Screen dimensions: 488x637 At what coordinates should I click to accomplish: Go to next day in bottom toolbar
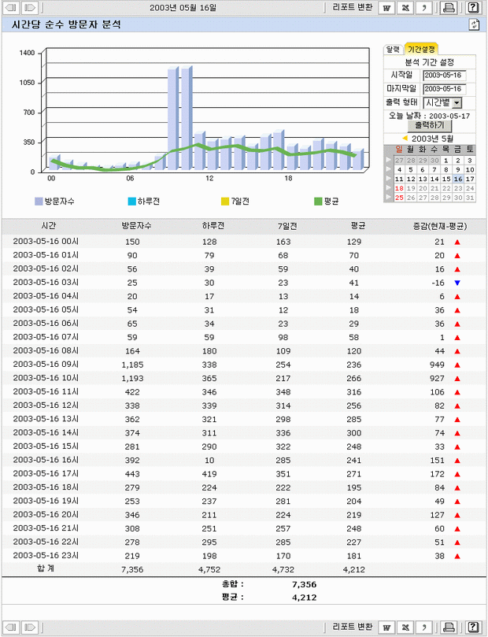(30, 628)
